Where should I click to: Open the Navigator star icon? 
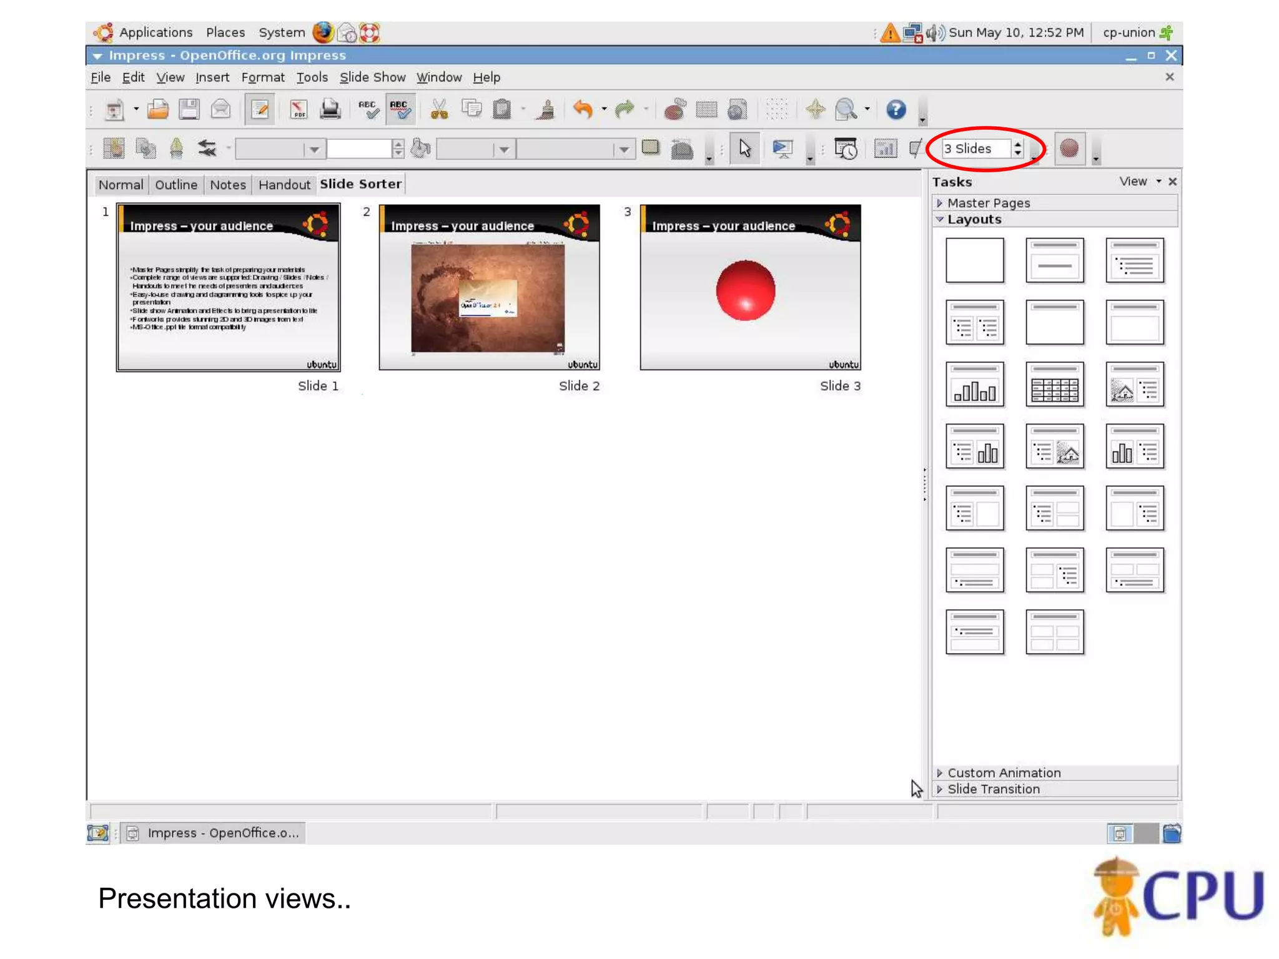pos(815,110)
